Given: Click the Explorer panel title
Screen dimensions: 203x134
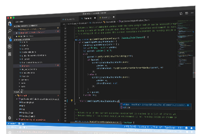Looking at the screenshot, I should (x=20, y=21).
